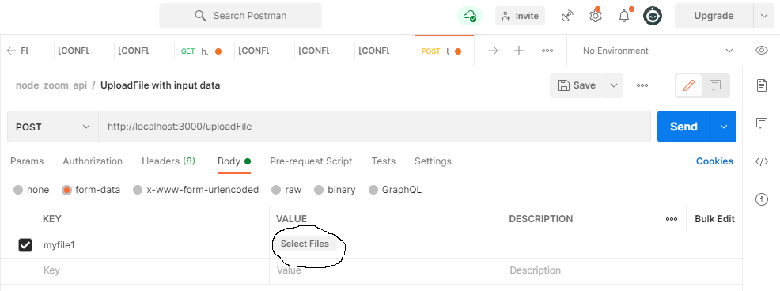This screenshot has width=780, height=291.
Task: Switch to edit mode pencil icon
Action: [x=689, y=85]
